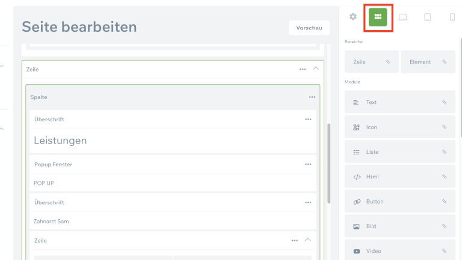Select the green modules grid tab
This screenshot has height=260, width=462.
(x=378, y=17)
